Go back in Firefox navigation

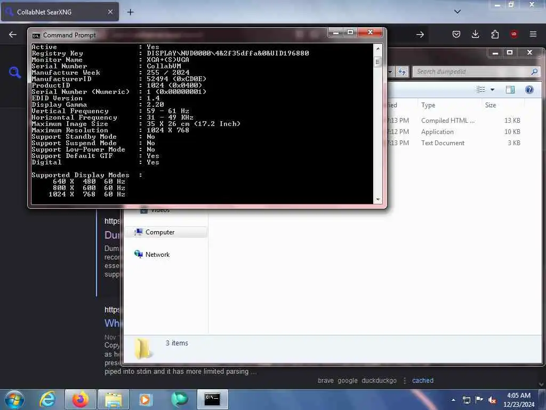tap(13, 35)
